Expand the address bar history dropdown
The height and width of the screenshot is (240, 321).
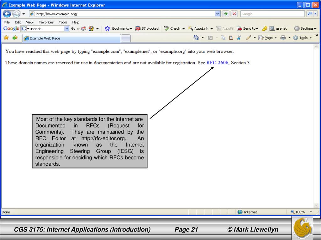pos(218,14)
